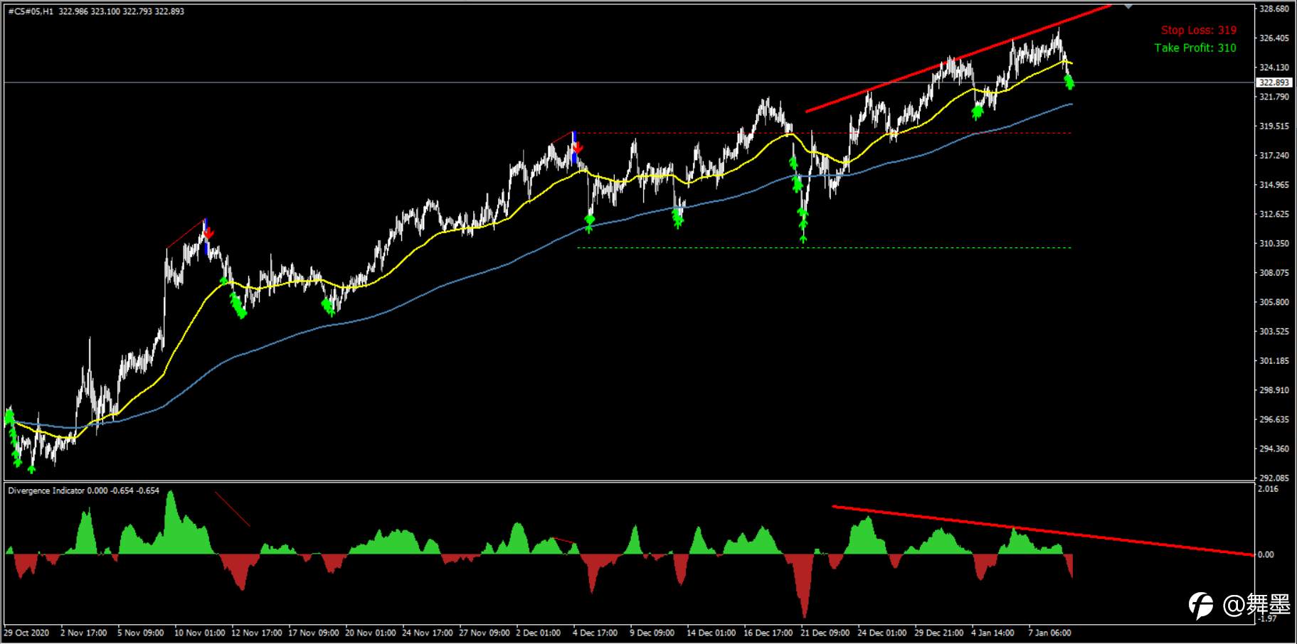Click the 10 Nov 01:00 time label
This screenshot has width=1297, height=644.
click(199, 633)
